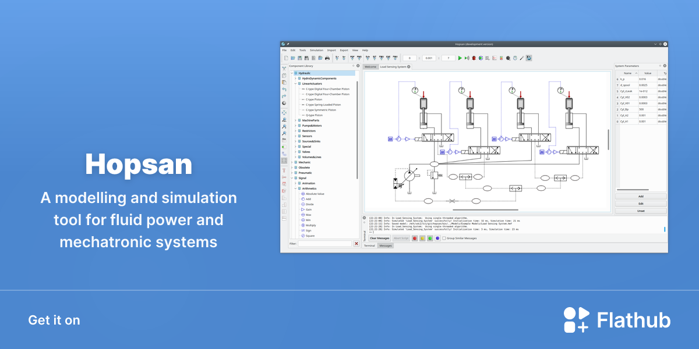Sort by the Name column header

click(x=628, y=73)
